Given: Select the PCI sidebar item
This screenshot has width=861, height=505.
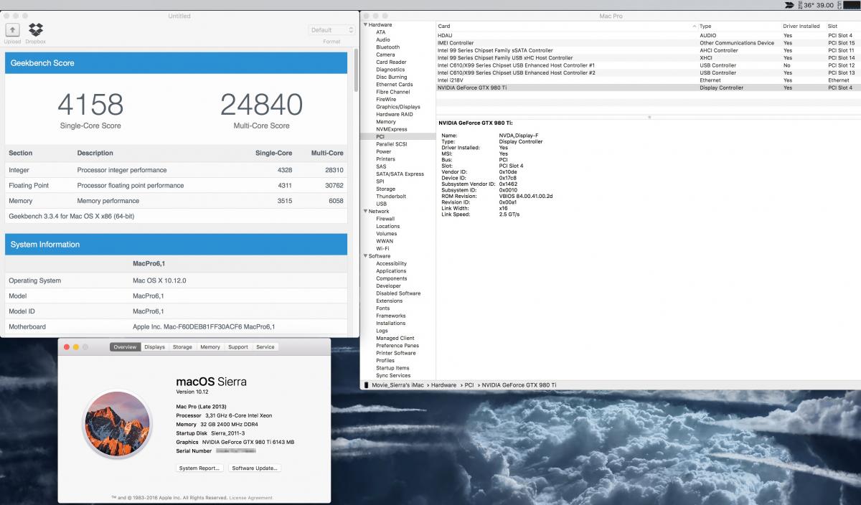Looking at the screenshot, I should pyautogui.click(x=397, y=136).
